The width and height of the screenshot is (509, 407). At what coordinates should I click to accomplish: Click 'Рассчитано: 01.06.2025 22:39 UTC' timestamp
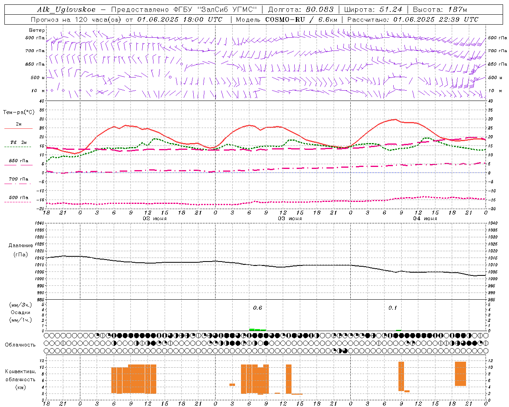[x=413, y=19]
